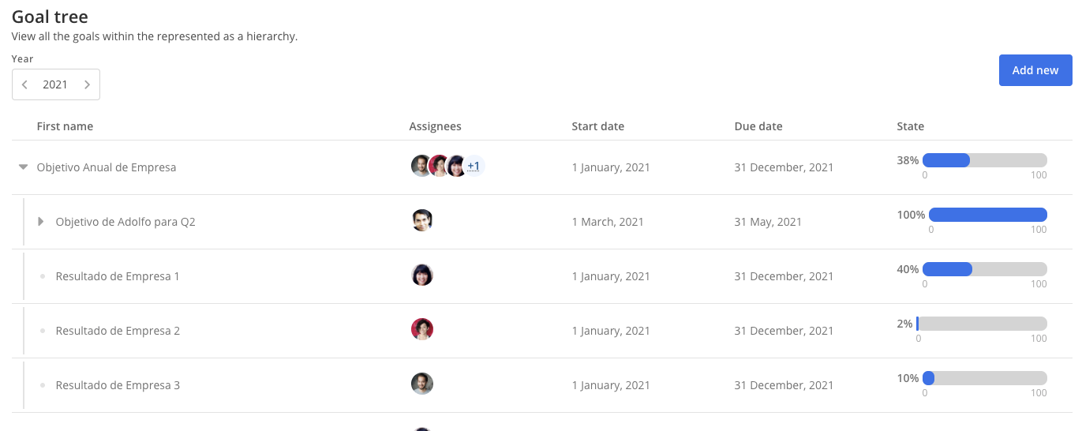Click the 2% progress bar of Resultado 2

pos(982,324)
